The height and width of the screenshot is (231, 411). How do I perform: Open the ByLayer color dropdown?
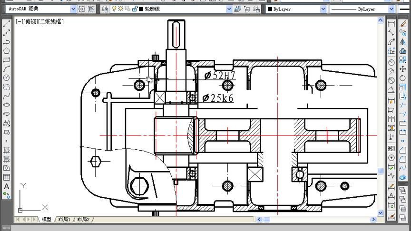point(323,9)
